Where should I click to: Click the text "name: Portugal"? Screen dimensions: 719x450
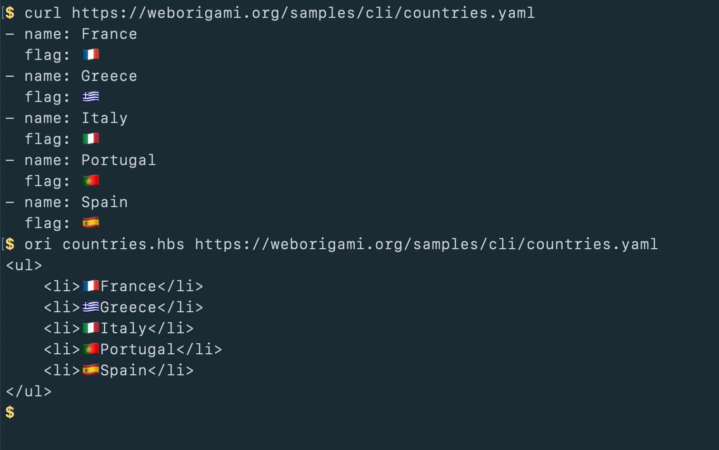[90, 160]
